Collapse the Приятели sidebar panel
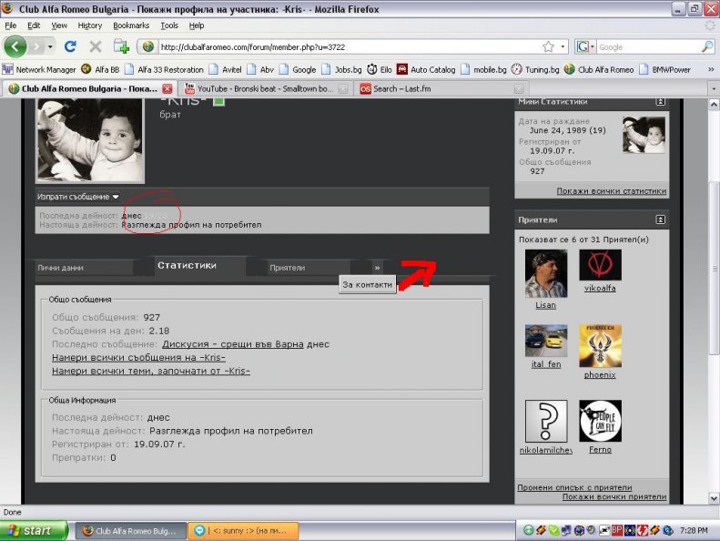720x541 pixels. pyautogui.click(x=659, y=219)
